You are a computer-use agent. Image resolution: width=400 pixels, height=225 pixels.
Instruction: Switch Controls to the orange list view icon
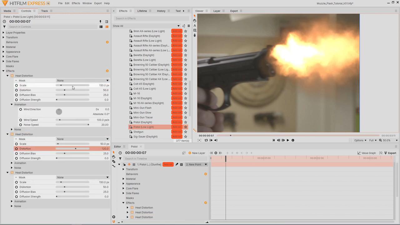click(107, 27)
